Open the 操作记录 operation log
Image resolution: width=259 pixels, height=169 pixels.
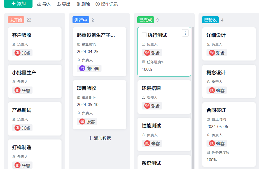(x=106, y=4)
